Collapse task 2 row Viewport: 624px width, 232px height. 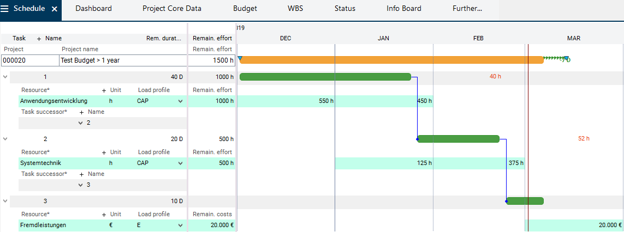point(5,139)
